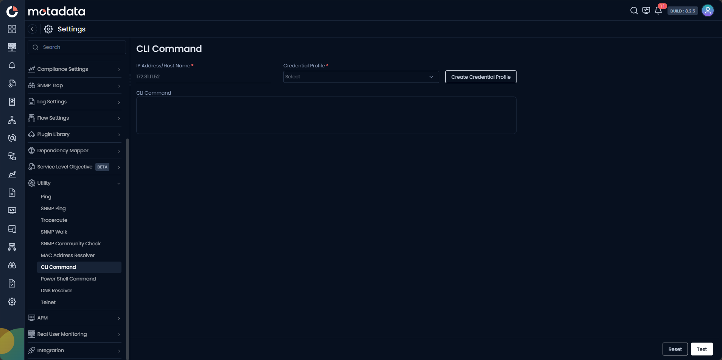Image resolution: width=722 pixels, height=360 pixels.
Task: Click the CLI Command text area
Action: [x=326, y=115]
